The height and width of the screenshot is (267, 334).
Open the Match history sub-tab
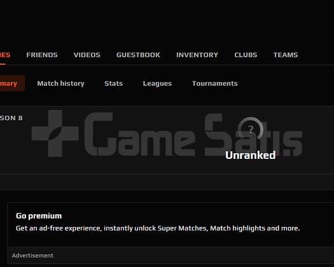[x=60, y=83]
